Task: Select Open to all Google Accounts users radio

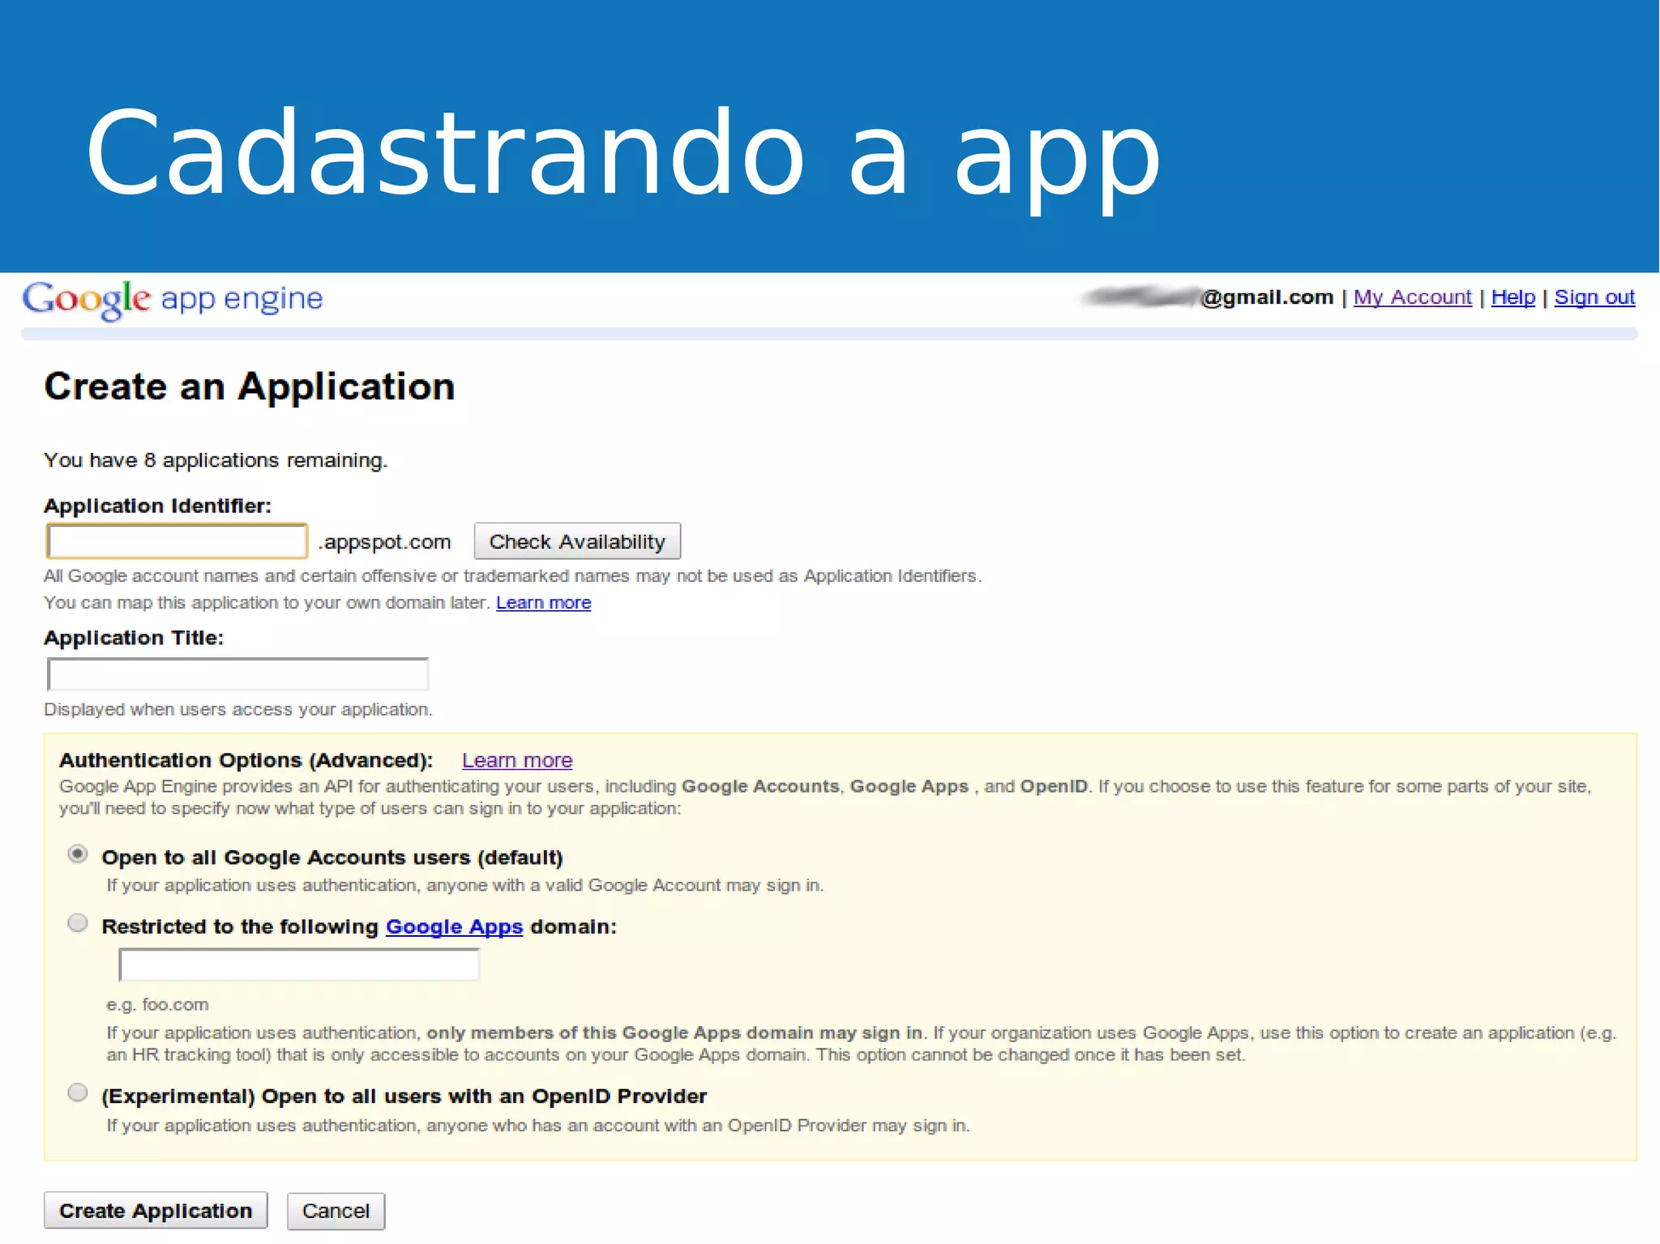Action: [x=78, y=854]
